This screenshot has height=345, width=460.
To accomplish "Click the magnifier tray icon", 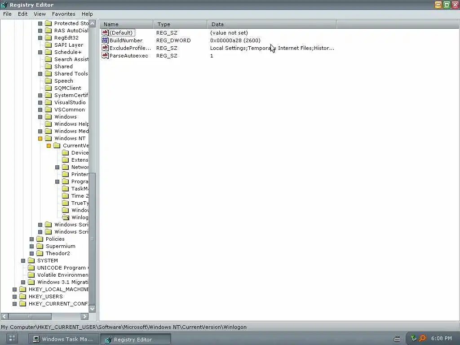I will coord(422,339).
